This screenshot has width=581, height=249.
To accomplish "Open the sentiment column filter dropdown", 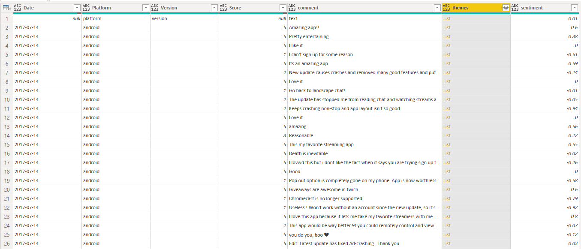I will pyautogui.click(x=575, y=8).
